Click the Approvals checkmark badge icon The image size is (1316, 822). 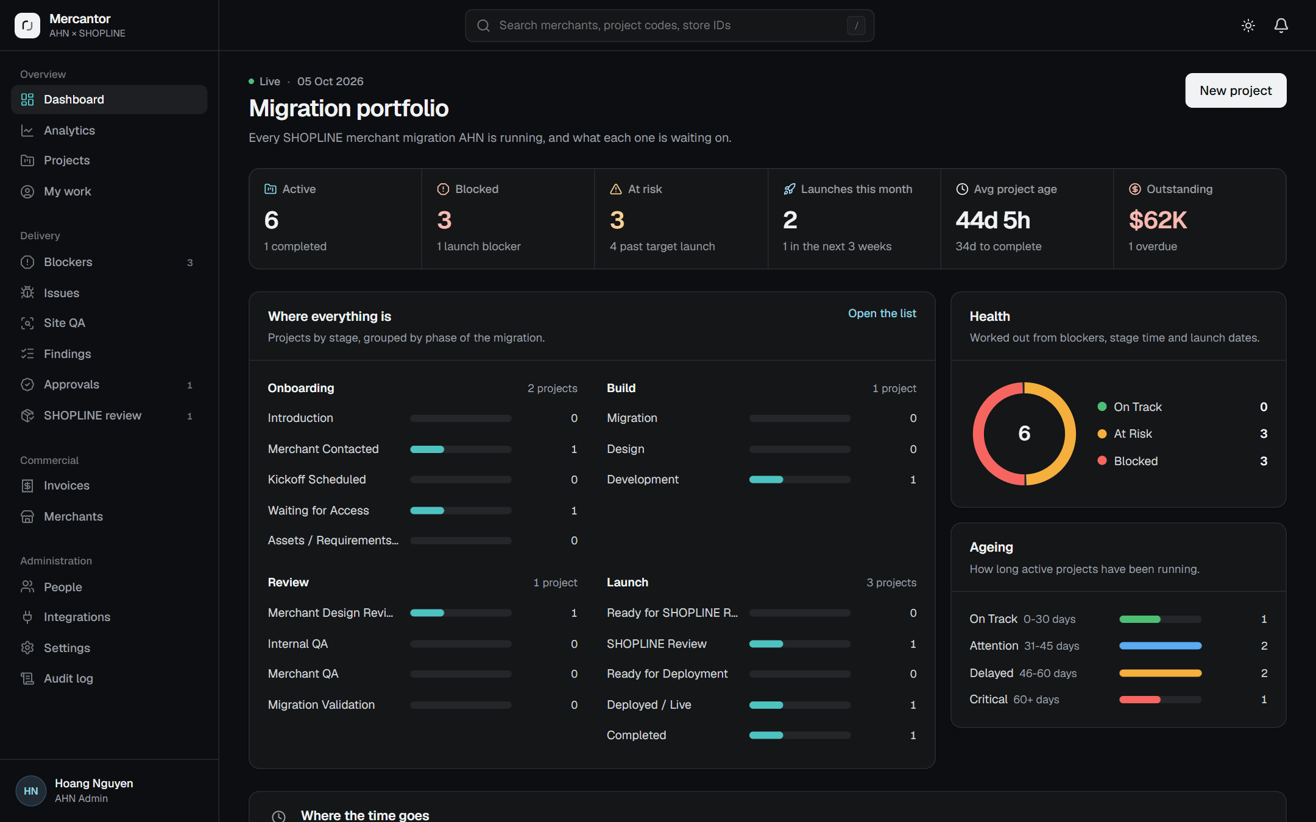27,384
